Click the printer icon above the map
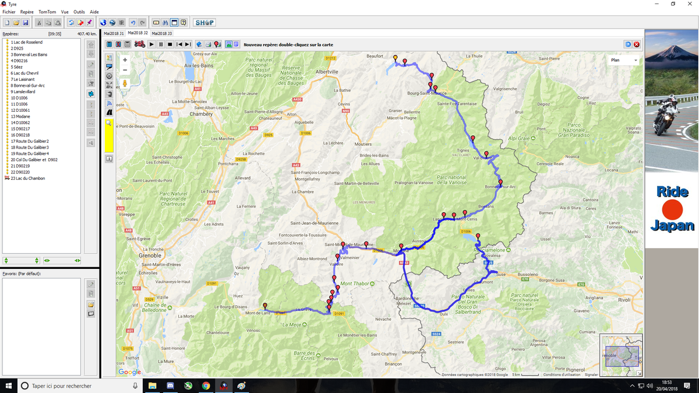The width and height of the screenshot is (699, 393). (208, 44)
